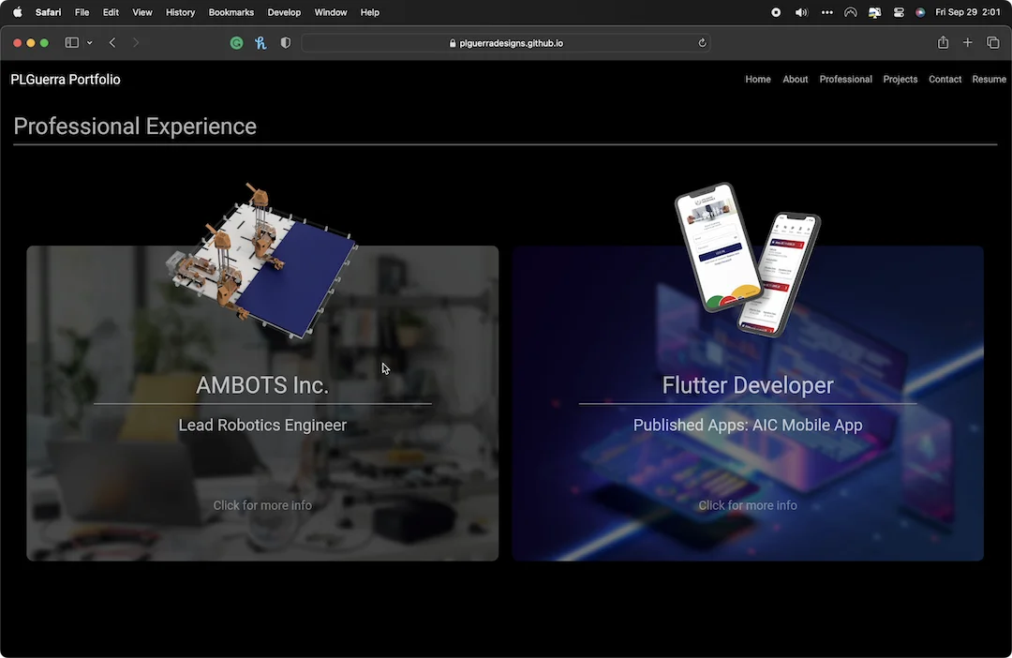Click the PLGuerra Portfolio site title
1012x658 pixels.
point(66,80)
